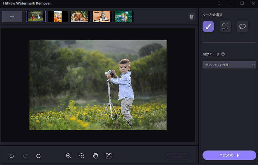Reset edits with the refresh icon

point(38,156)
